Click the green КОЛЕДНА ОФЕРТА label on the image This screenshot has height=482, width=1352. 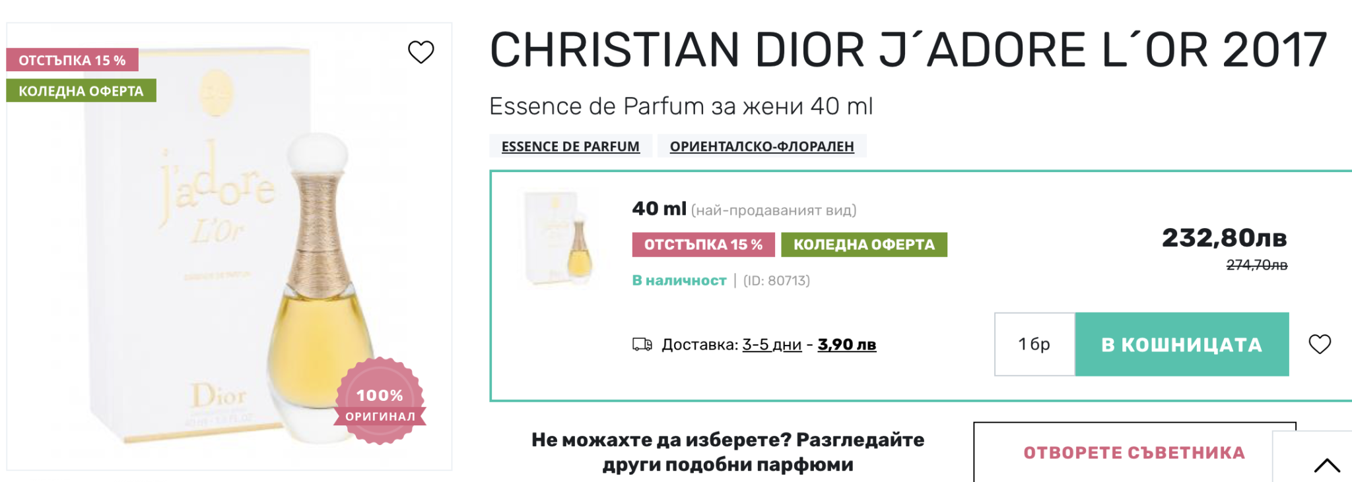tap(81, 91)
